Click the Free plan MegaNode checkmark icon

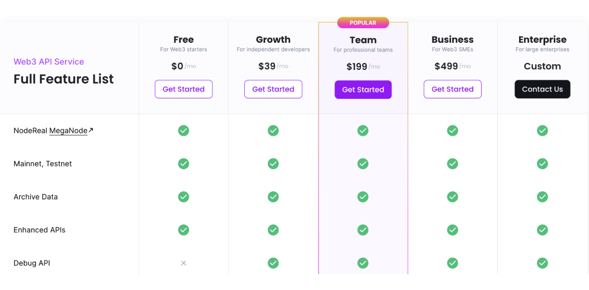pos(184,131)
